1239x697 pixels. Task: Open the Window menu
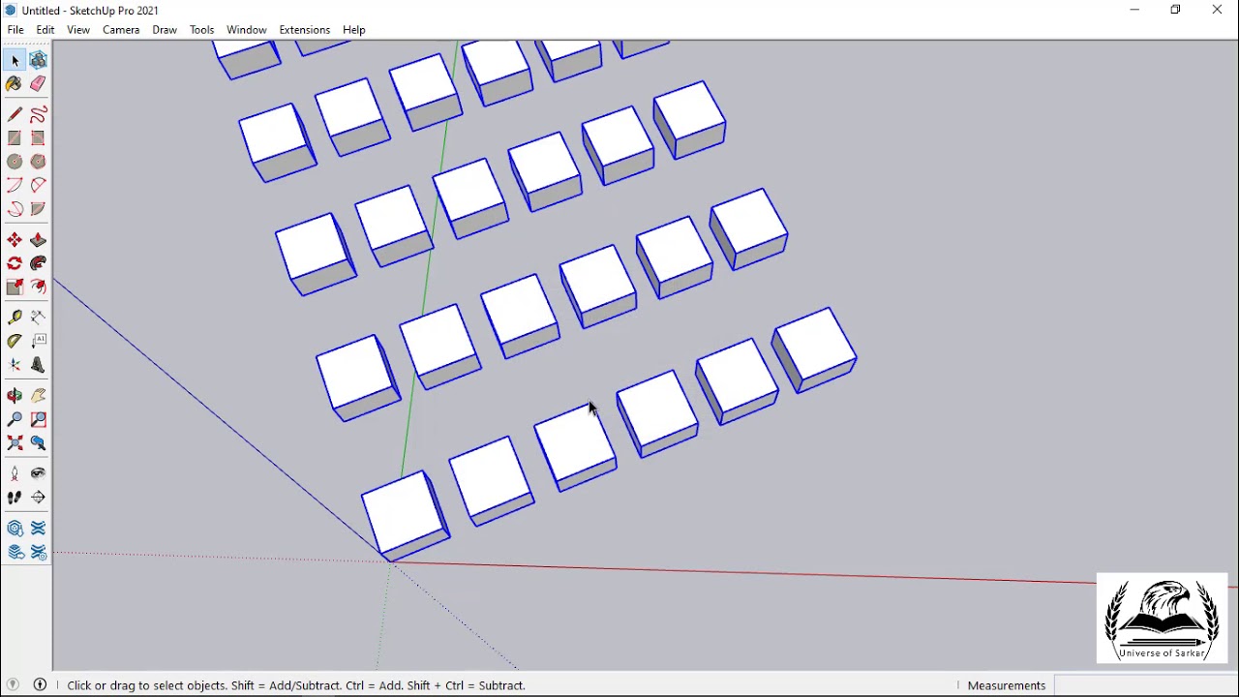tap(247, 30)
